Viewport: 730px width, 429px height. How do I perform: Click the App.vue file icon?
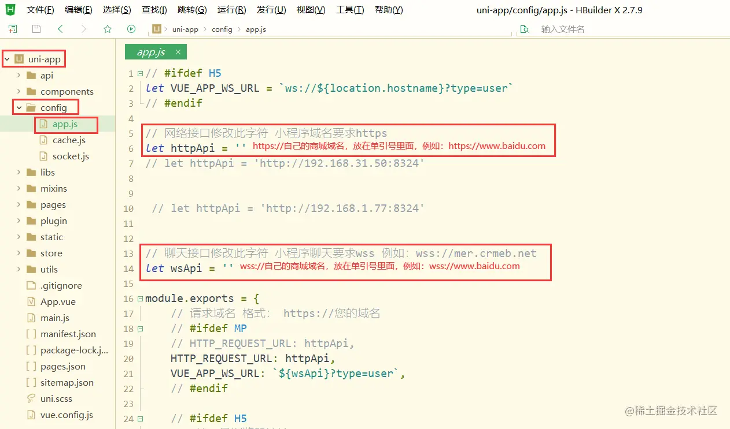[32, 301]
